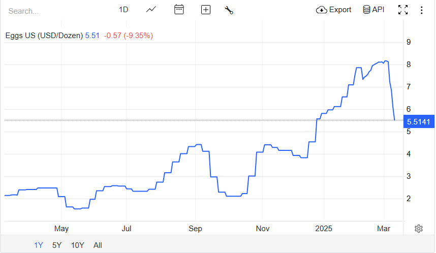Open the wrench chart tools icon
The image size is (436, 253).
pos(229,10)
